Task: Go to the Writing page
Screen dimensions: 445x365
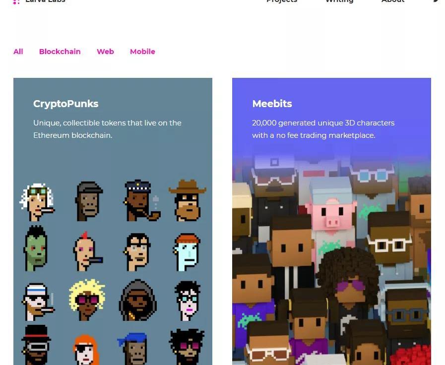Action: (339, 1)
